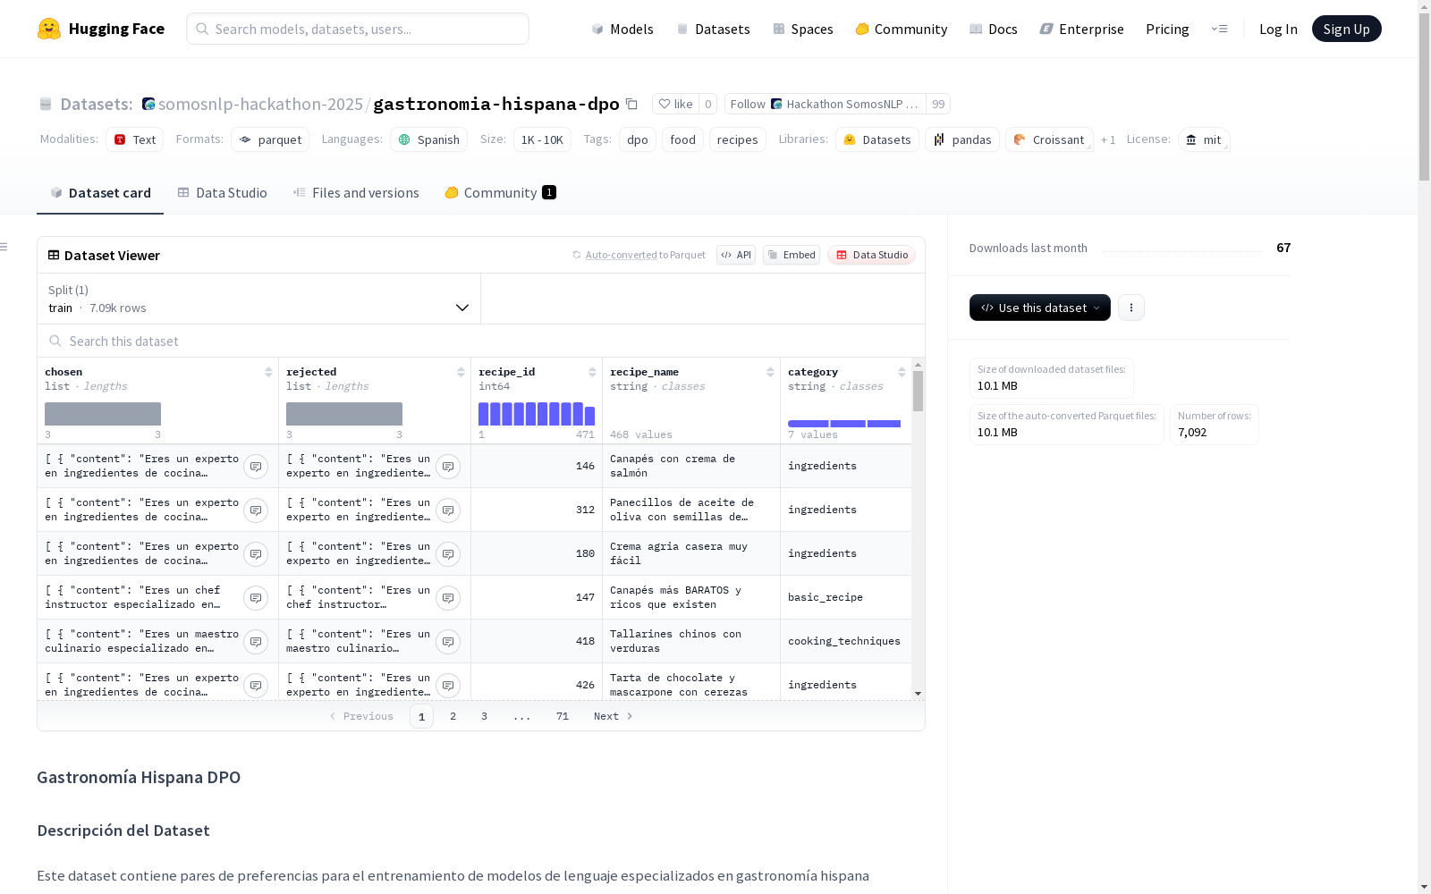The width and height of the screenshot is (1431, 894).
Task: Open the API button in Dataset Viewer
Action: coord(736,255)
